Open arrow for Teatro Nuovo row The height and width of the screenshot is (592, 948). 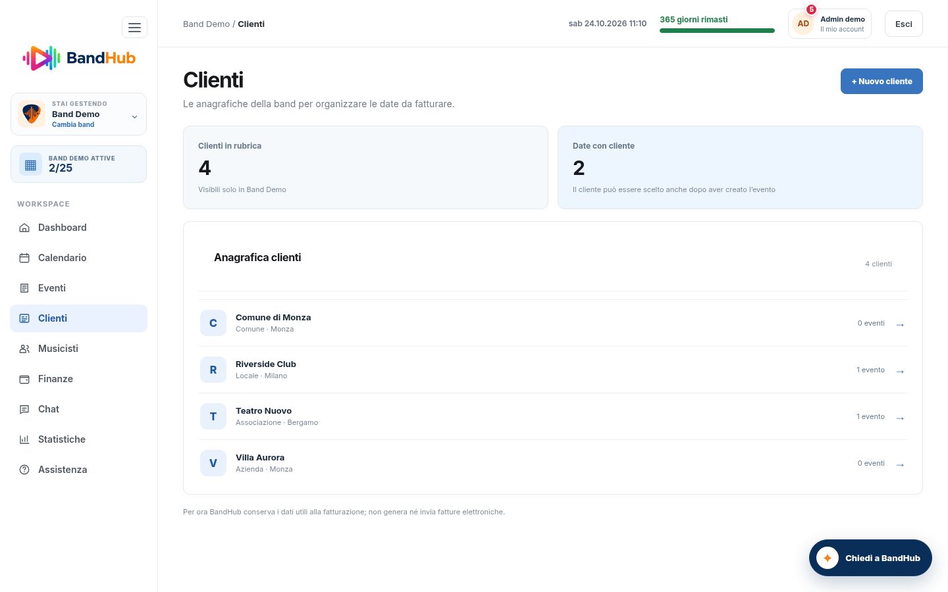(900, 418)
